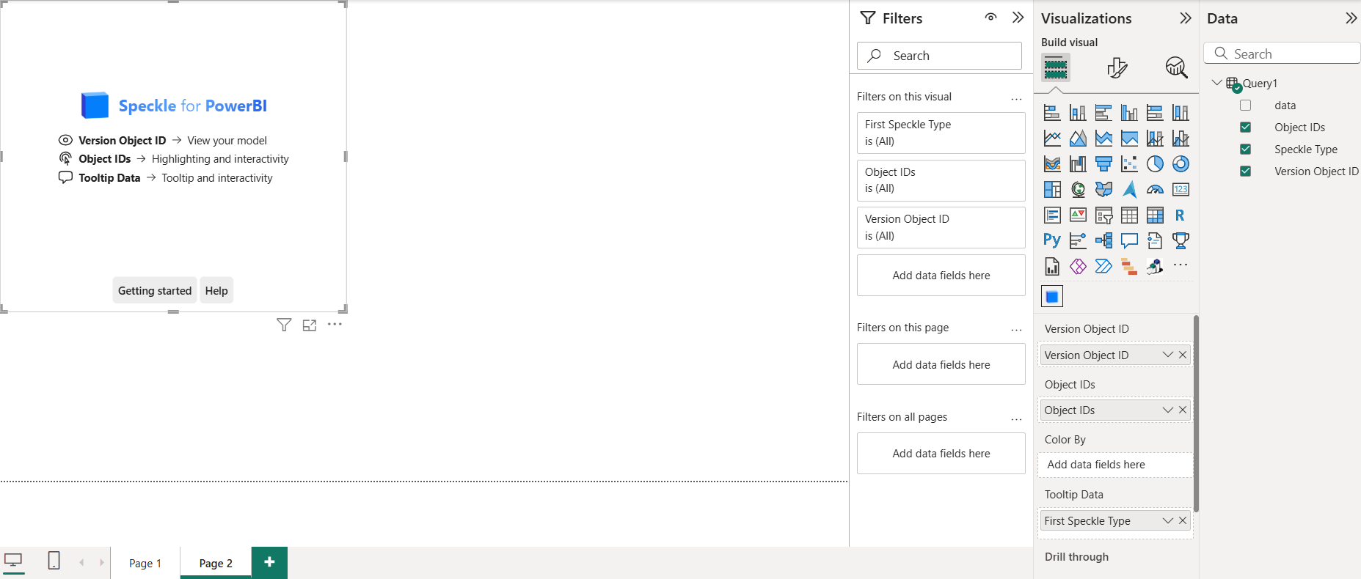Select the donut chart visual
1361x579 pixels.
click(1181, 164)
